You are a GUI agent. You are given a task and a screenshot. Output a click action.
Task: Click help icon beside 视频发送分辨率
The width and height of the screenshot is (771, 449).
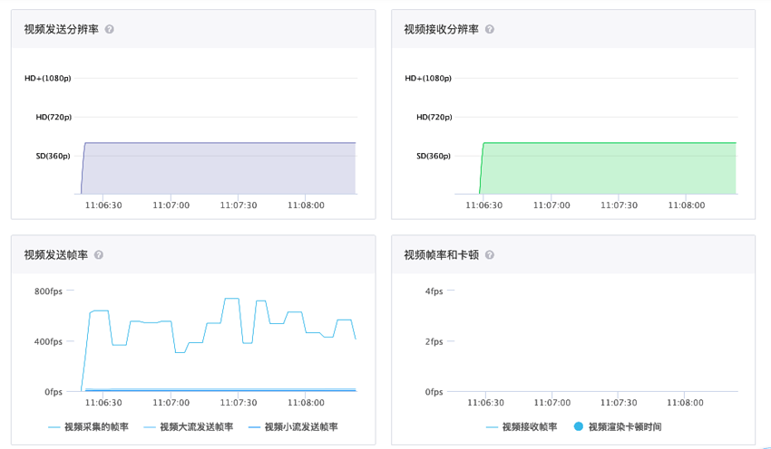pos(110,30)
